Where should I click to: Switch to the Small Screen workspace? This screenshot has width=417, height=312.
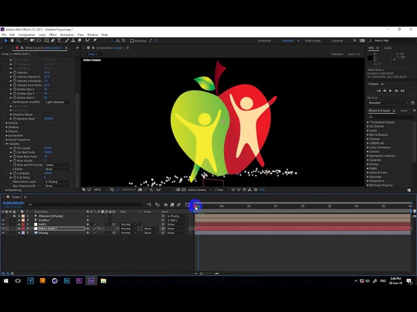[313, 40]
